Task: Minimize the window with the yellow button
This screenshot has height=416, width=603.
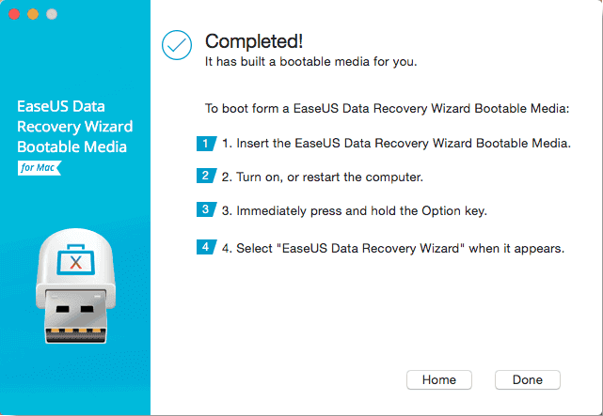Action: (x=33, y=14)
